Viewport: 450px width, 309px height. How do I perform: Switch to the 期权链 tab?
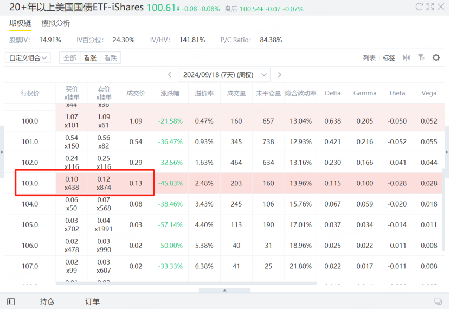pyautogui.click(x=20, y=23)
